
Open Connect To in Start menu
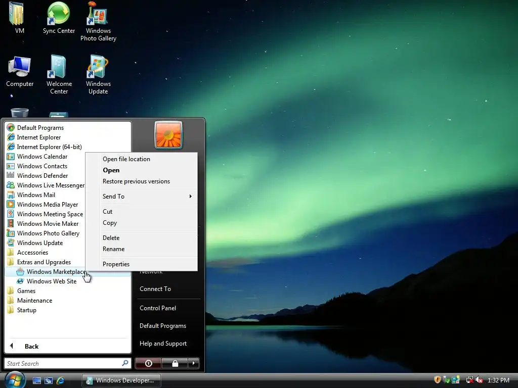[168, 288]
